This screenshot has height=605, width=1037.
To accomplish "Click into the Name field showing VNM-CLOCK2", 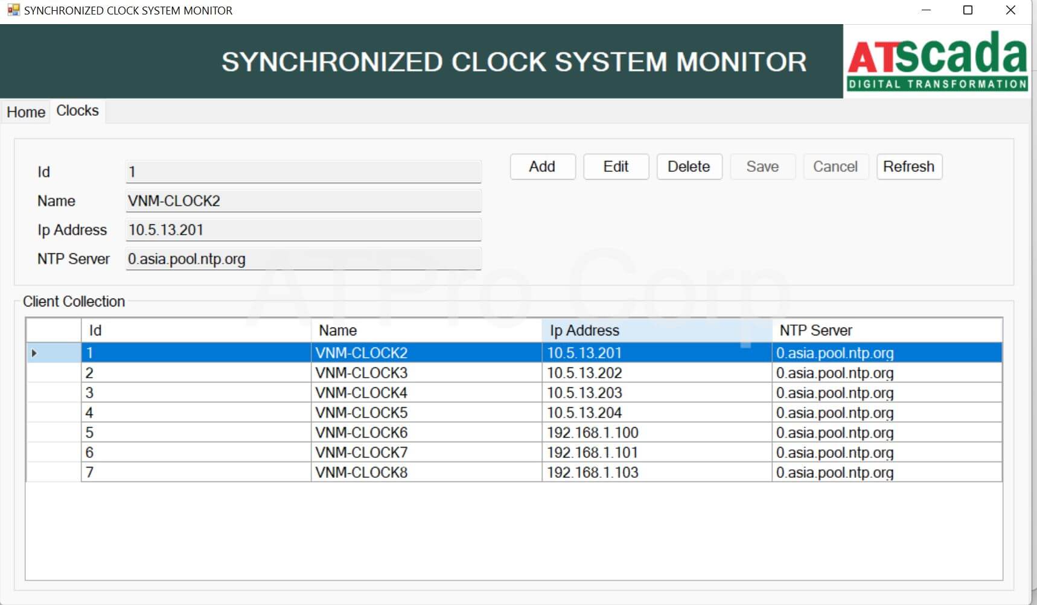I will point(303,201).
